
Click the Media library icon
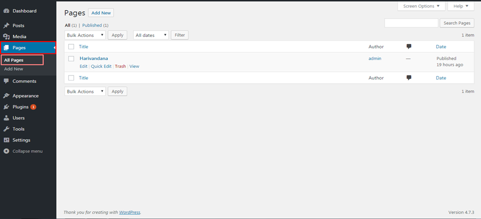[x=6, y=37]
